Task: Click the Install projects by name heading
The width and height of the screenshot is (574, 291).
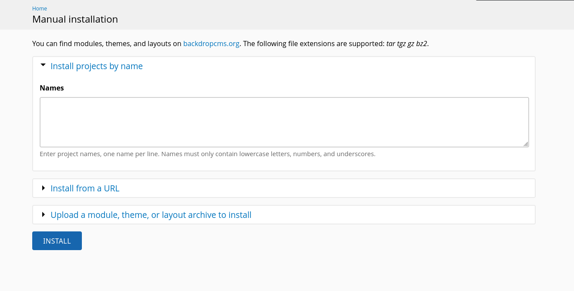Action: click(96, 66)
